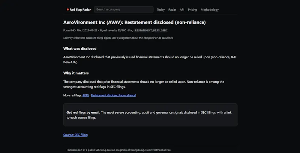Open the Pricing page
300x153 pixels.
(192, 9)
